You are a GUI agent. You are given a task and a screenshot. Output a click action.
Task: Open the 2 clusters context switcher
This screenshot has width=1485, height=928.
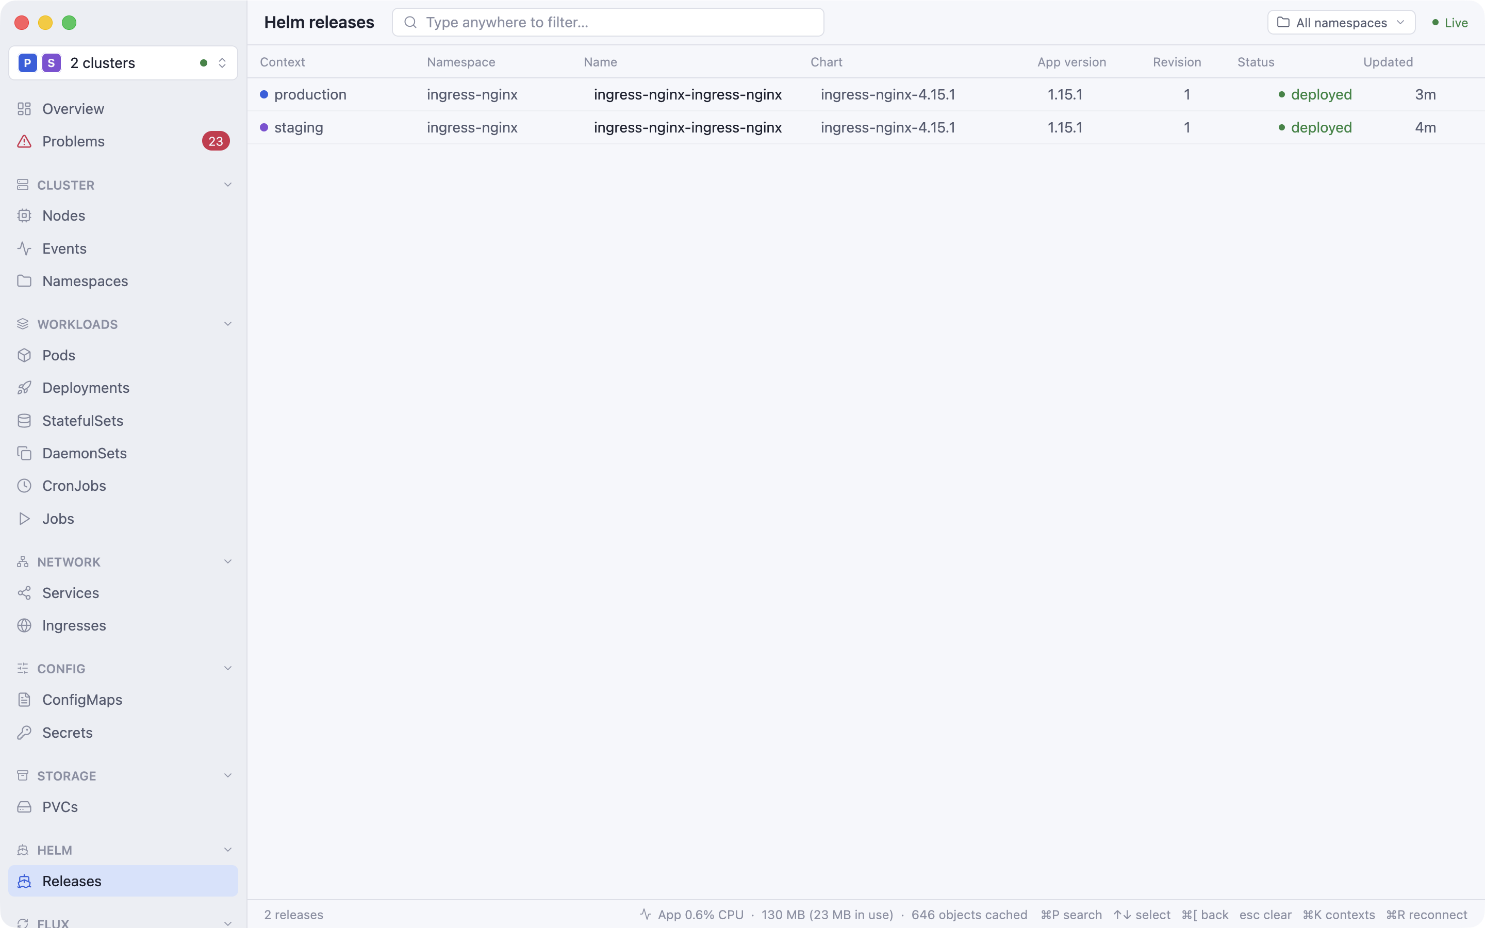tap(123, 62)
